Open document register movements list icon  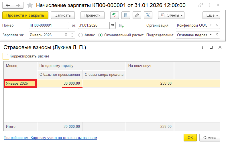pos(126,15)
